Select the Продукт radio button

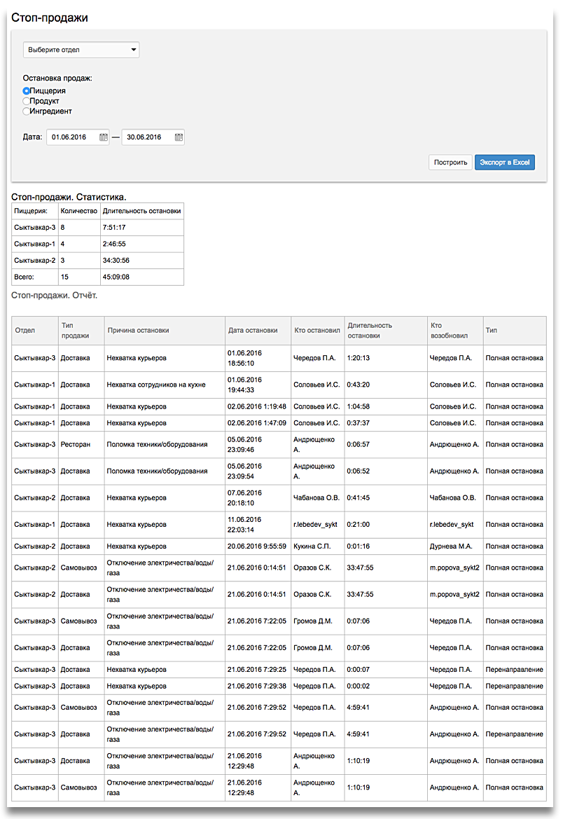(26, 101)
